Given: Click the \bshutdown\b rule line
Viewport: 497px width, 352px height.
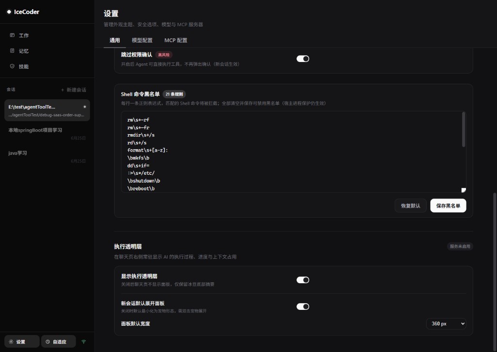Looking at the screenshot, I should (x=144, y=181).
